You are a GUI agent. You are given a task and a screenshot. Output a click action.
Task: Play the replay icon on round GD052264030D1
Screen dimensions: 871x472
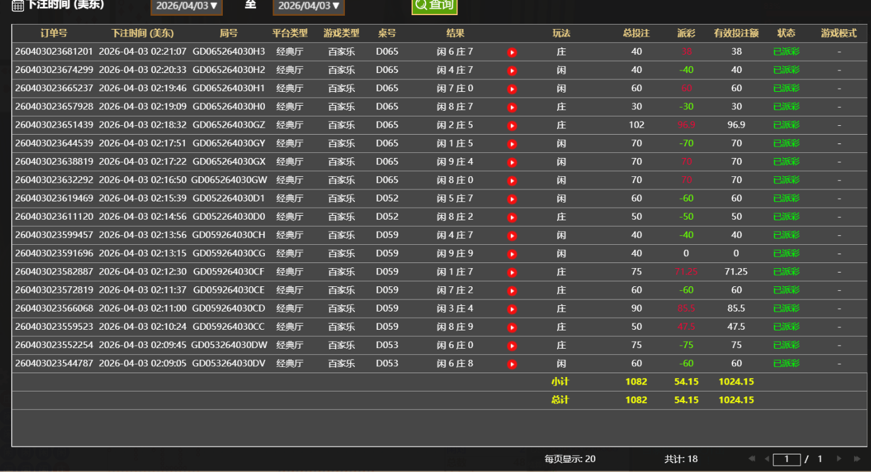point(512,198)
